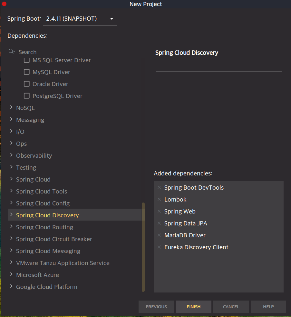Open project wizard HELP
The image size is (291, 317).
(268, 307)
